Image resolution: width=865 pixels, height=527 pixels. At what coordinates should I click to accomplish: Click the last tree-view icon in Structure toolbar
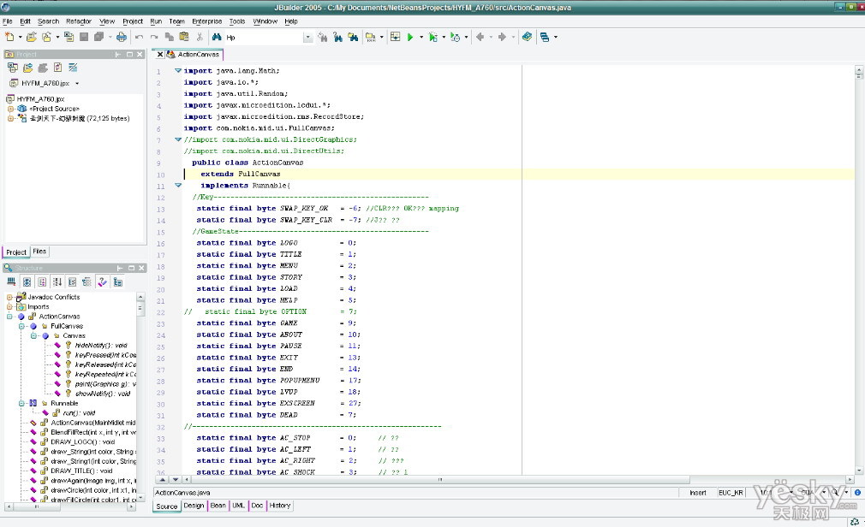tap(117, 281)
